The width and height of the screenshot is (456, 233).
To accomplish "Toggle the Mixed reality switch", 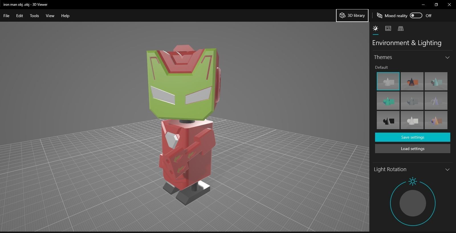I will tap(416, 15).
